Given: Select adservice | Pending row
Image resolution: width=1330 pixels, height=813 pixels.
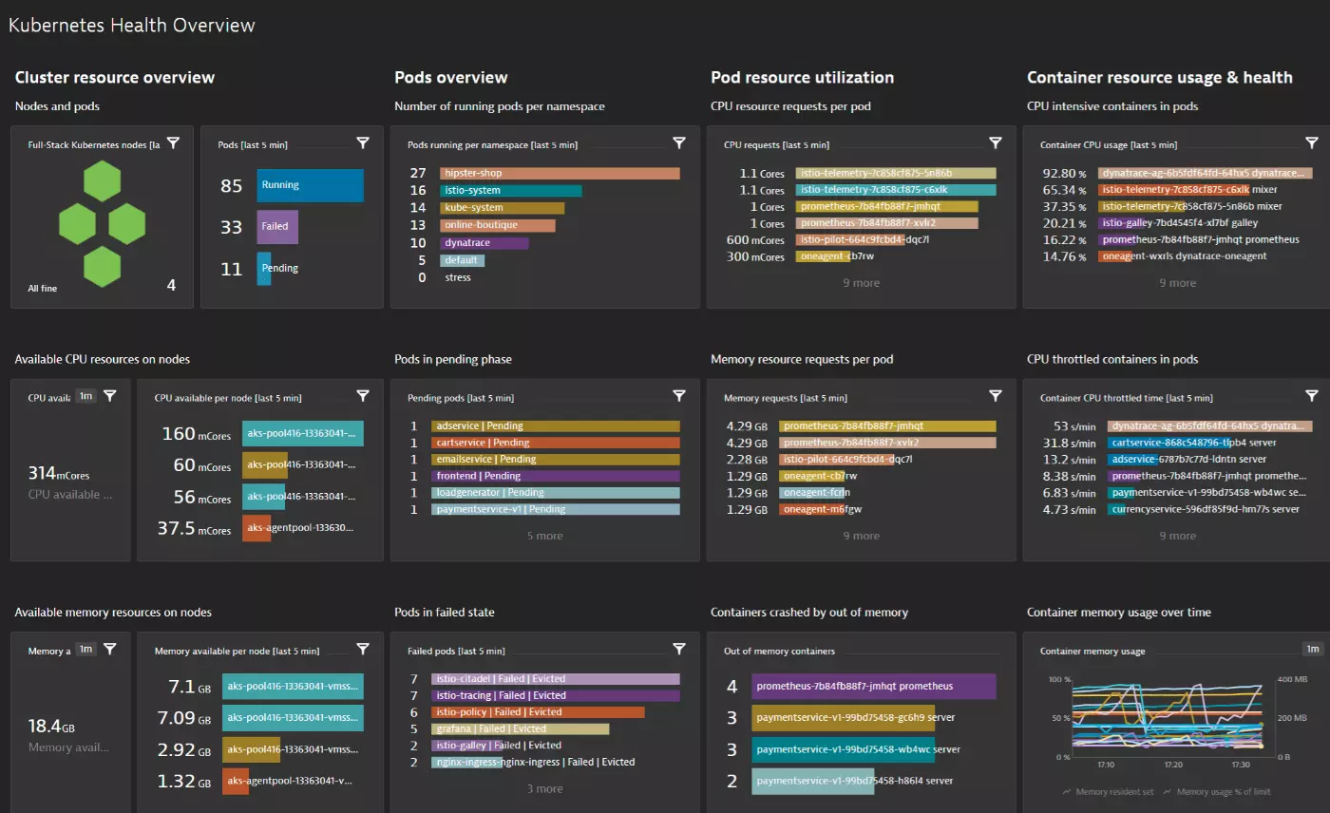Looking at the screenshot, I should click(x=556, y=426).
